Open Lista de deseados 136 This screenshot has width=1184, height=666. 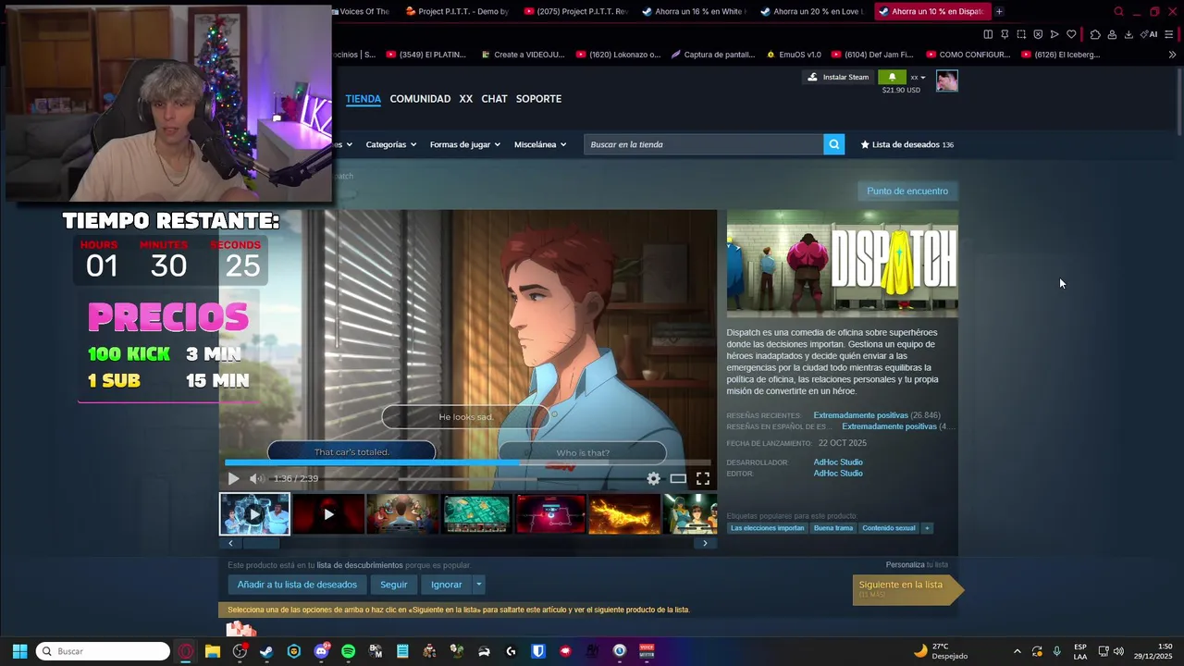pos(907,144)
